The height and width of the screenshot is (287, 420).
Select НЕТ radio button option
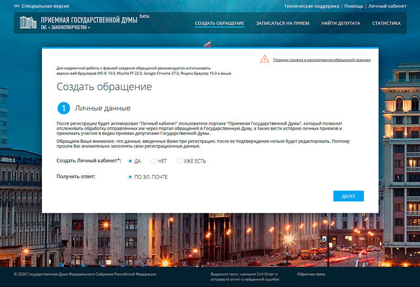(154, 161)
